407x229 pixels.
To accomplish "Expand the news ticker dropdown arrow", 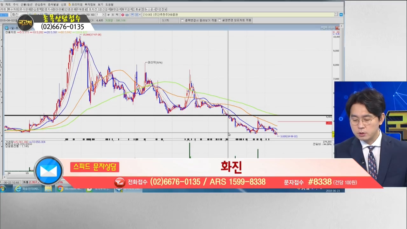I will point(336,15).
